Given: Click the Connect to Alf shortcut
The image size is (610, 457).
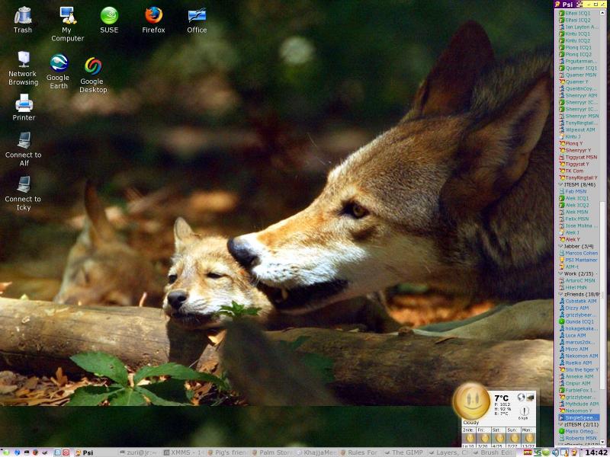Looking at the screenshot, I should [24, 141].
